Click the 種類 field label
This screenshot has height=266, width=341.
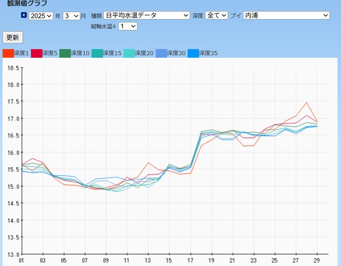click(96, 16)
